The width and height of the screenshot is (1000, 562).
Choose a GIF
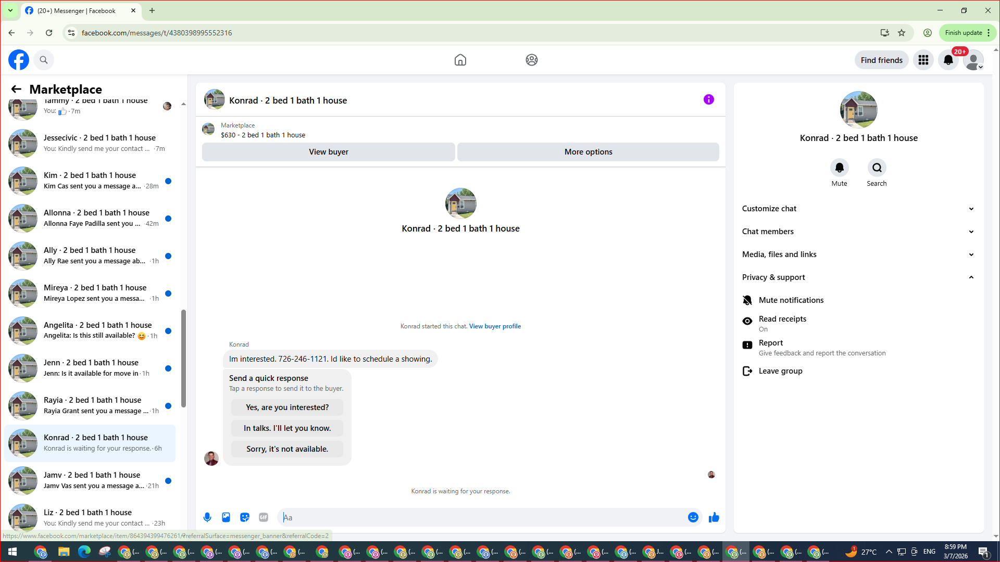tap(264, 517)
